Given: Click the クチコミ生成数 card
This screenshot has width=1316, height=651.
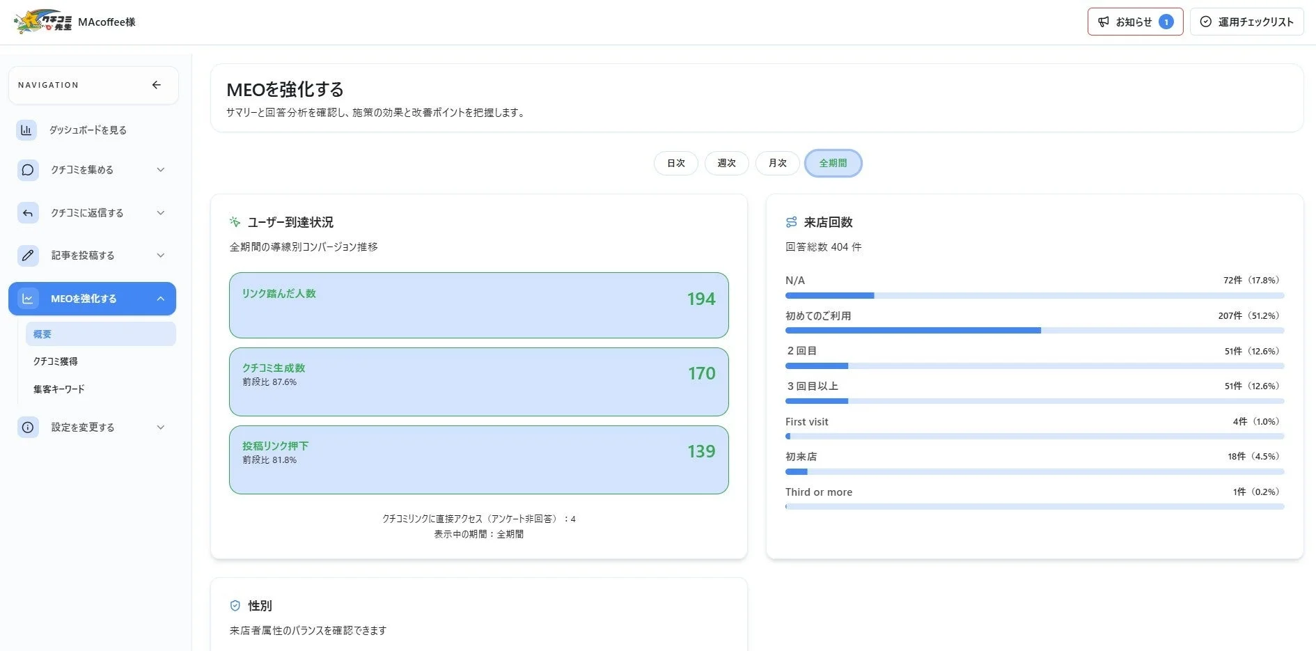Looking at the screenshot, I should click(479, 382).
